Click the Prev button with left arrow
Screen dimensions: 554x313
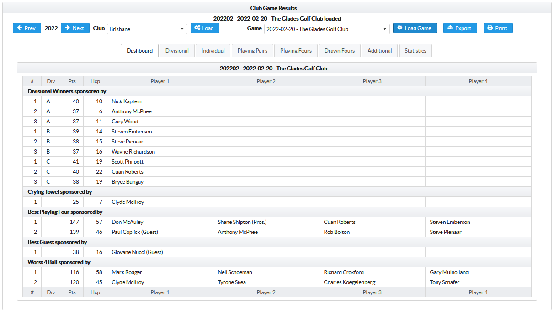[27, 28]
